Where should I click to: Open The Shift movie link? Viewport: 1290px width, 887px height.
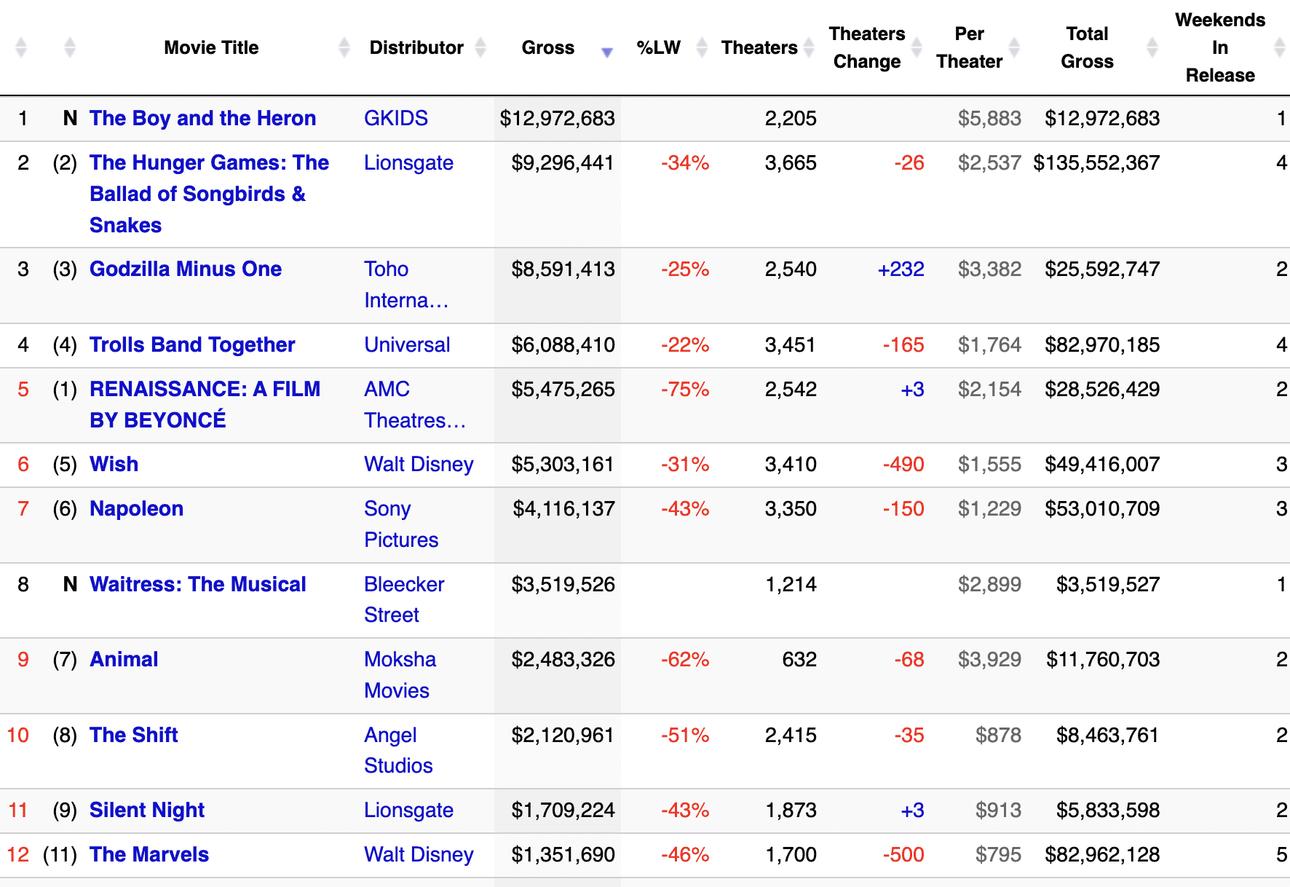pos(133,735)
